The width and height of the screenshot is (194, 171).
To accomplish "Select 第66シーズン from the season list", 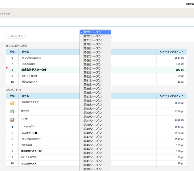I will 93,60.
